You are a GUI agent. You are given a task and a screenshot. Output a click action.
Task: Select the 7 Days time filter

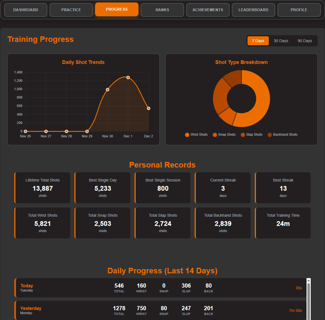(x=258, y=40)
